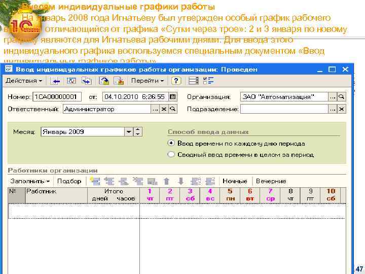365x274 pixels.
Task: Open the Заполнить dropdown
Action: pos(30,181)
